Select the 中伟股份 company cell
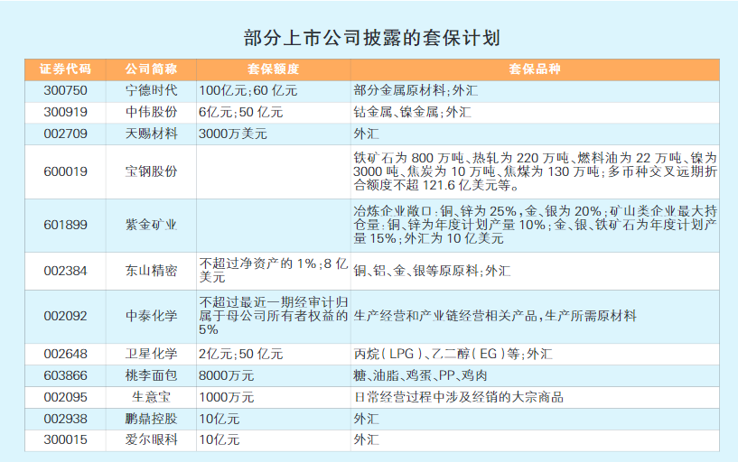This screenshot has height=462, width=738. click(x=151, y=112)
